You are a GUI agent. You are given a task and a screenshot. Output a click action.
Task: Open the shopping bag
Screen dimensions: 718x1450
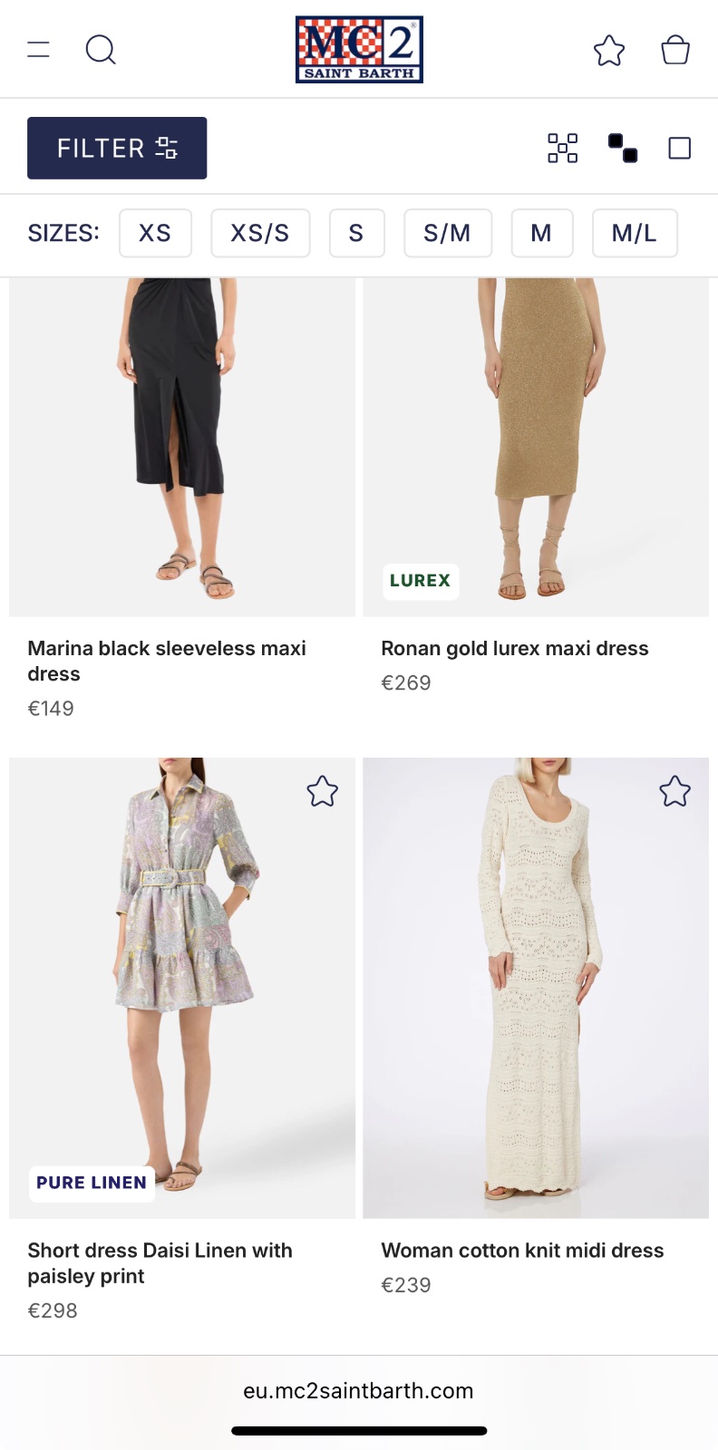pyautogui.click(x=675, y=50)
